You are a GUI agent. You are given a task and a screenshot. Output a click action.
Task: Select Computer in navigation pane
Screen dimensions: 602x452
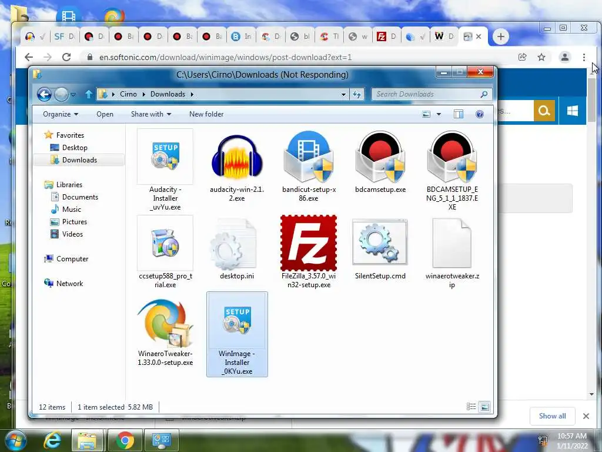[x=72, y=259]
